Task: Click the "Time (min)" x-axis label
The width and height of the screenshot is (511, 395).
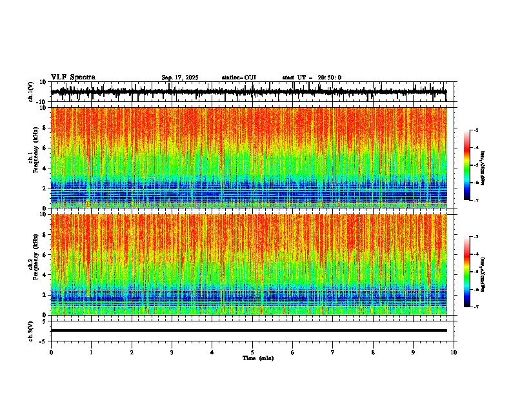Action: click(258, 358)
